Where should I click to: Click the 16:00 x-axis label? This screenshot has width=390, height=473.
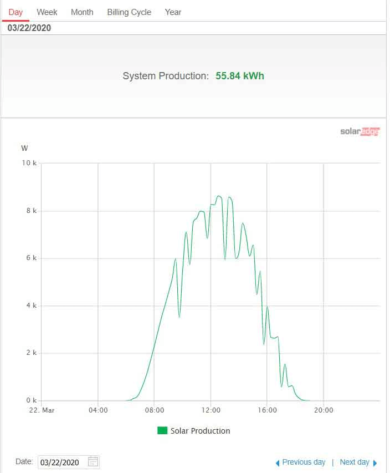(267, 410)
